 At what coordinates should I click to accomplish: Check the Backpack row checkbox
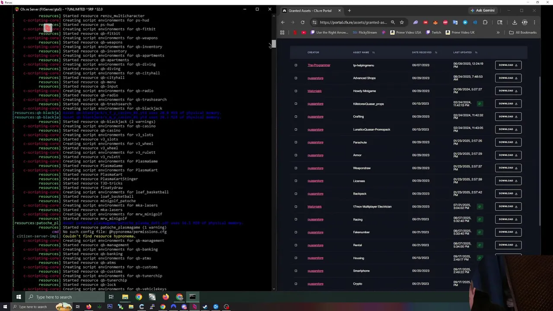[296, 194]
